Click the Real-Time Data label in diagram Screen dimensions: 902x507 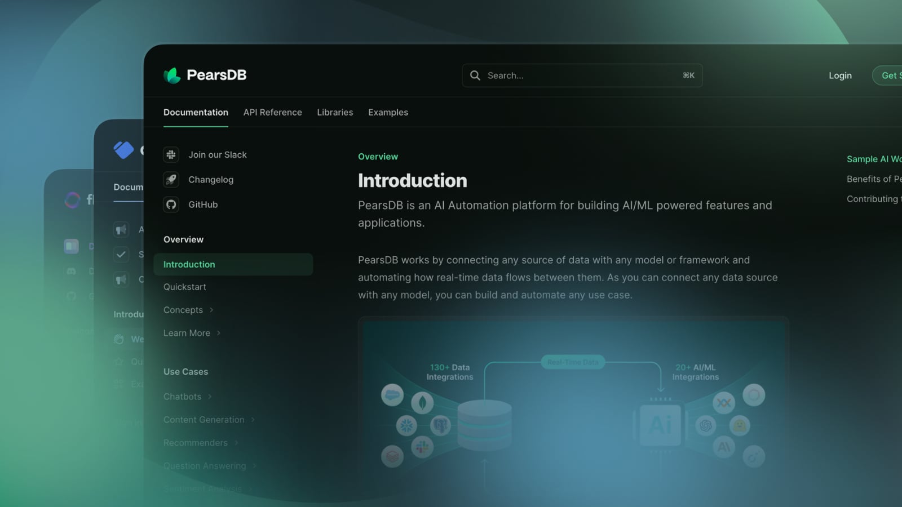tap(573, 362)
